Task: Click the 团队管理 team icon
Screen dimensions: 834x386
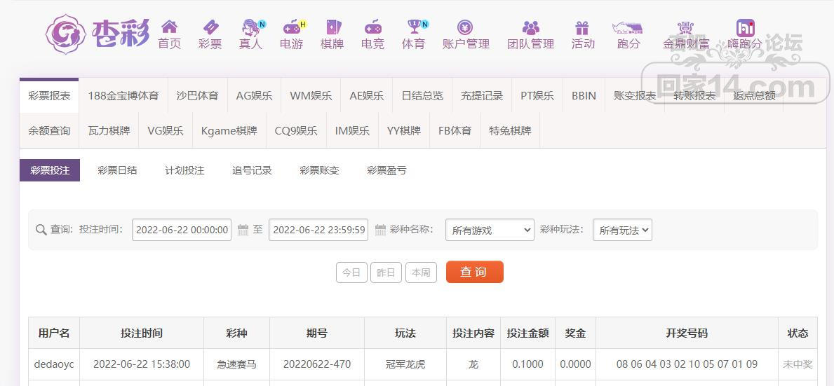Action: coord(530,27)
